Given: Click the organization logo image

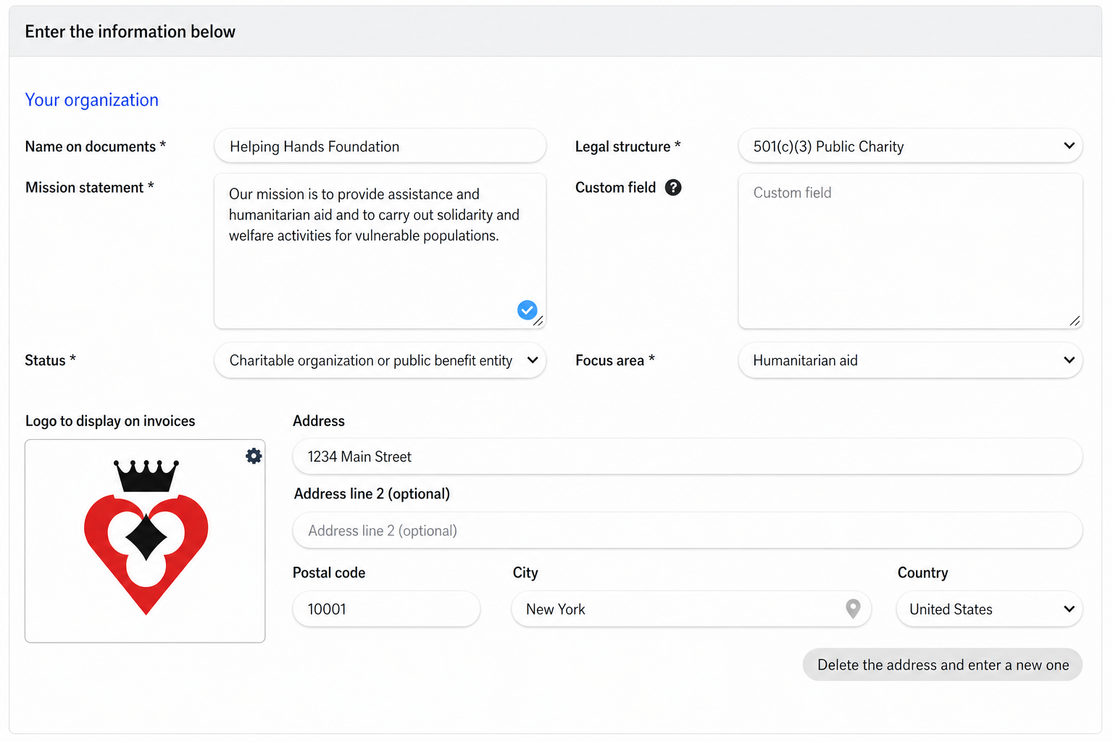Looking at the screenshot, I should [x=146, y=538].
